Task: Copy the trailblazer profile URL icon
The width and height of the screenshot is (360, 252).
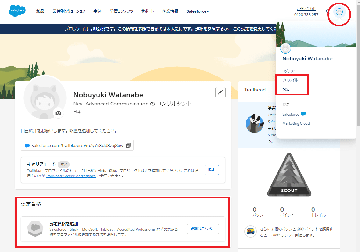Action: pyautogui.click(x=128, y=145)
